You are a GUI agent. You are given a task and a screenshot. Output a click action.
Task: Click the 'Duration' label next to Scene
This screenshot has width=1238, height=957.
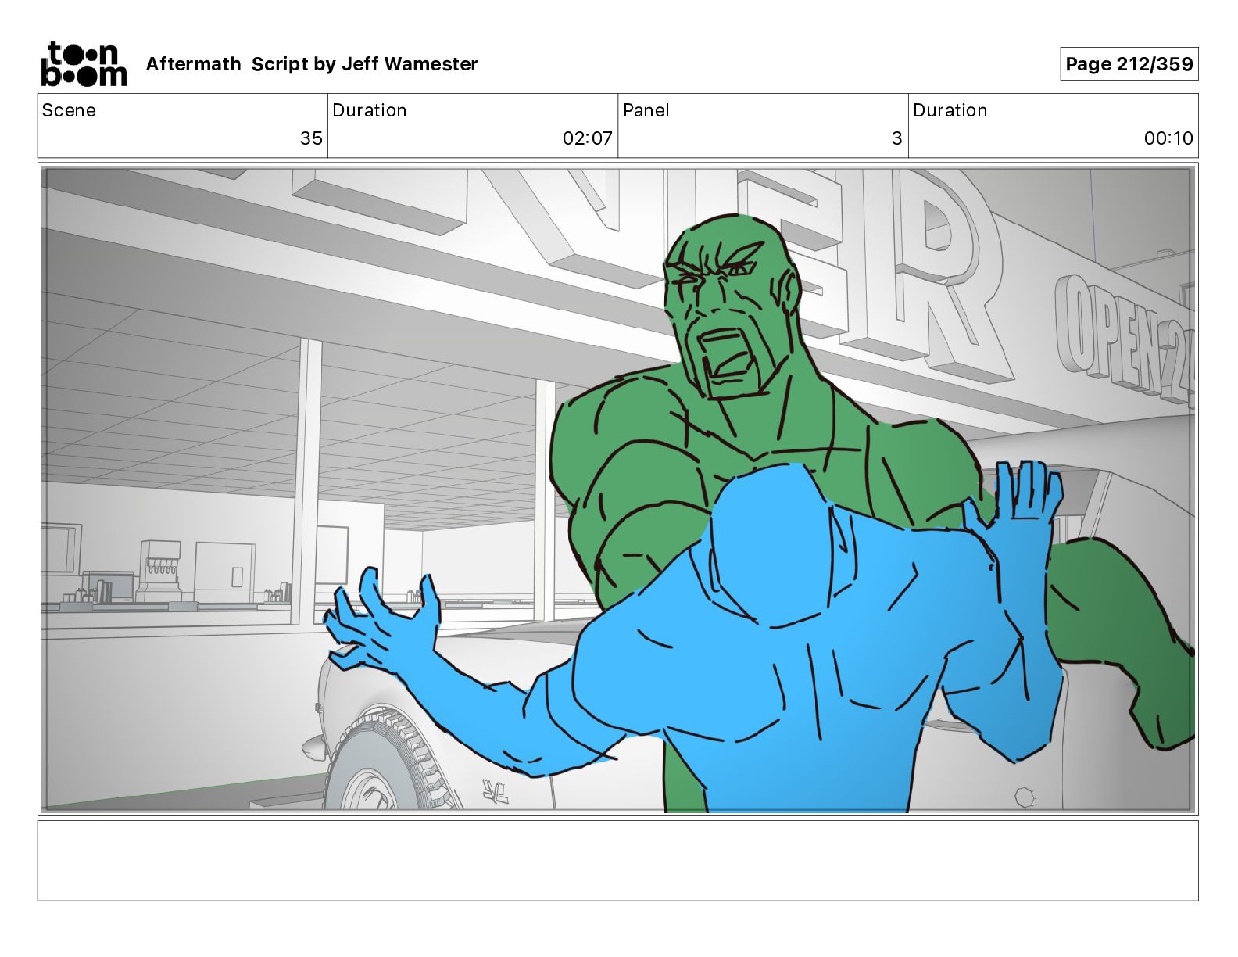tap(370, 110)
